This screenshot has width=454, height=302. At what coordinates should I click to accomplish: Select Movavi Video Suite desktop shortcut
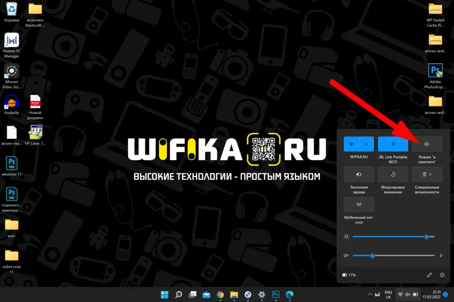click(12, 76)
